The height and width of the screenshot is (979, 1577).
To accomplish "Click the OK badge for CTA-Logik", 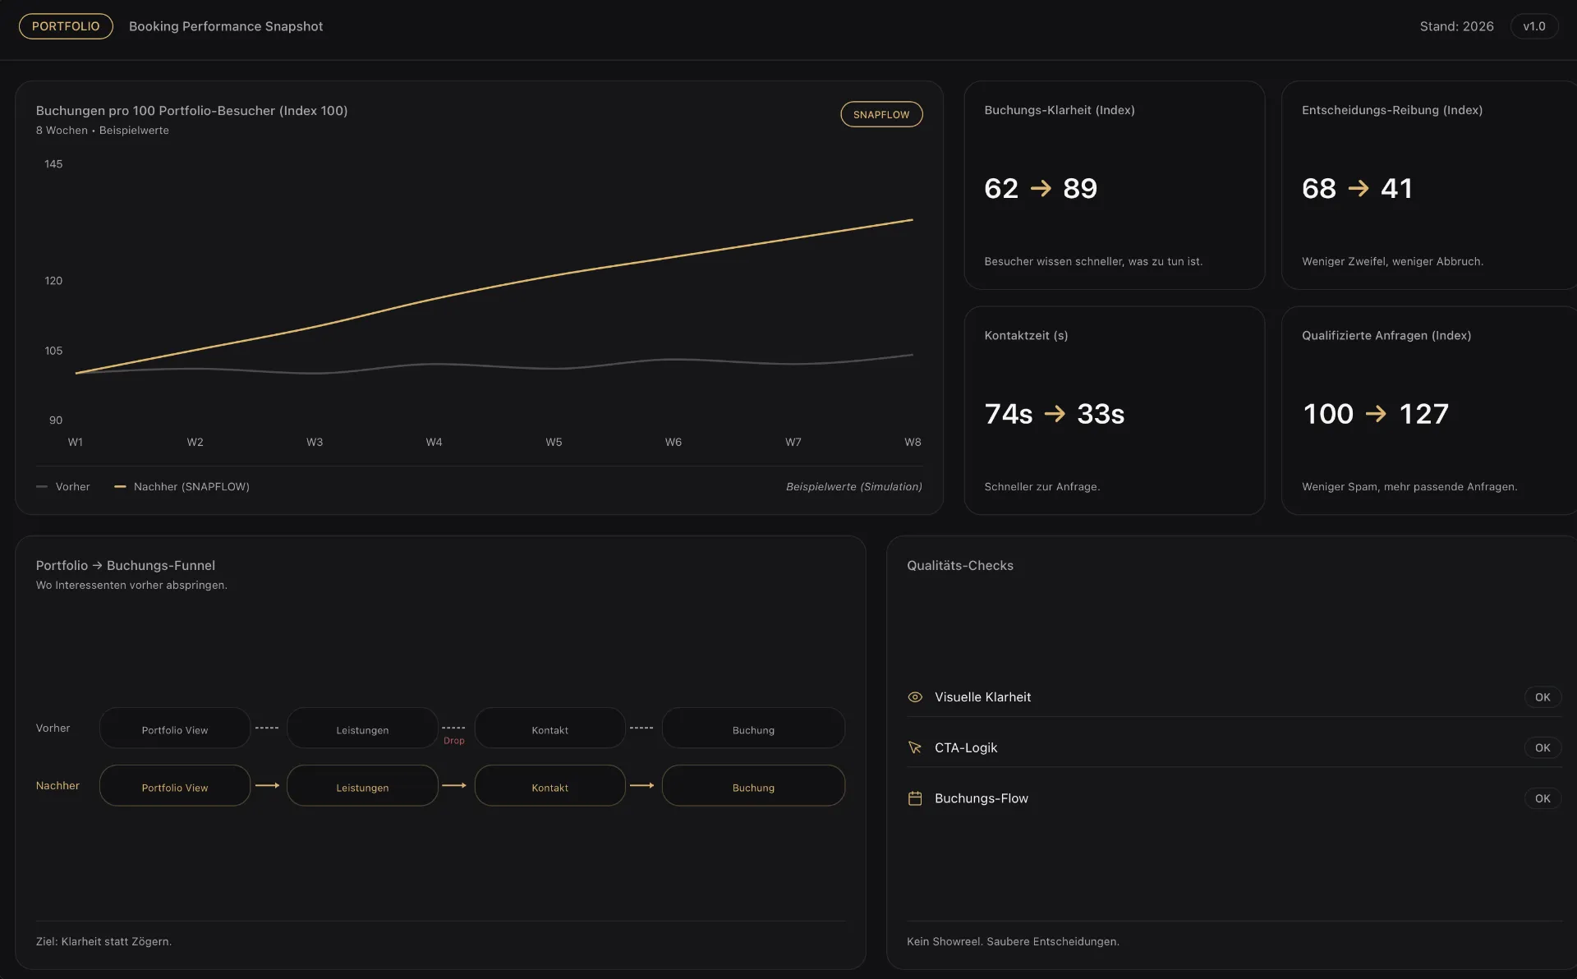I will point(1543,748).
